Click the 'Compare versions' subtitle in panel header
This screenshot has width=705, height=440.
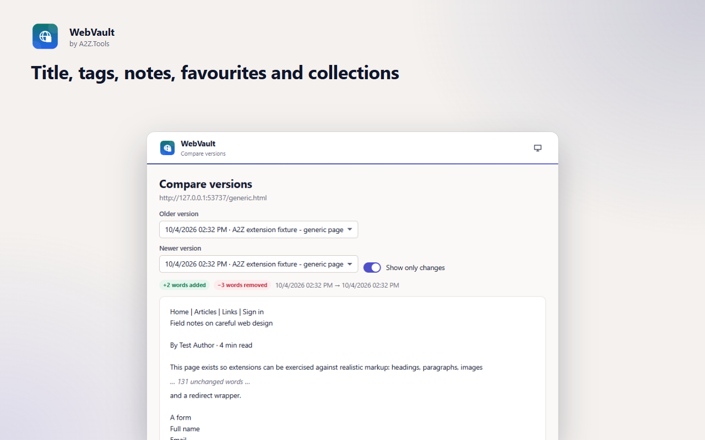[203, 154]
